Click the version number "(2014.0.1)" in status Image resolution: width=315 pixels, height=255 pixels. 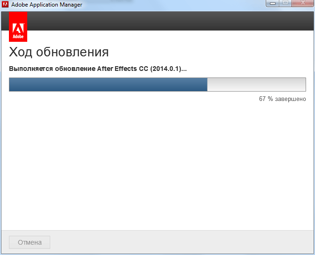pyautogui.click(x=166, y=69)
